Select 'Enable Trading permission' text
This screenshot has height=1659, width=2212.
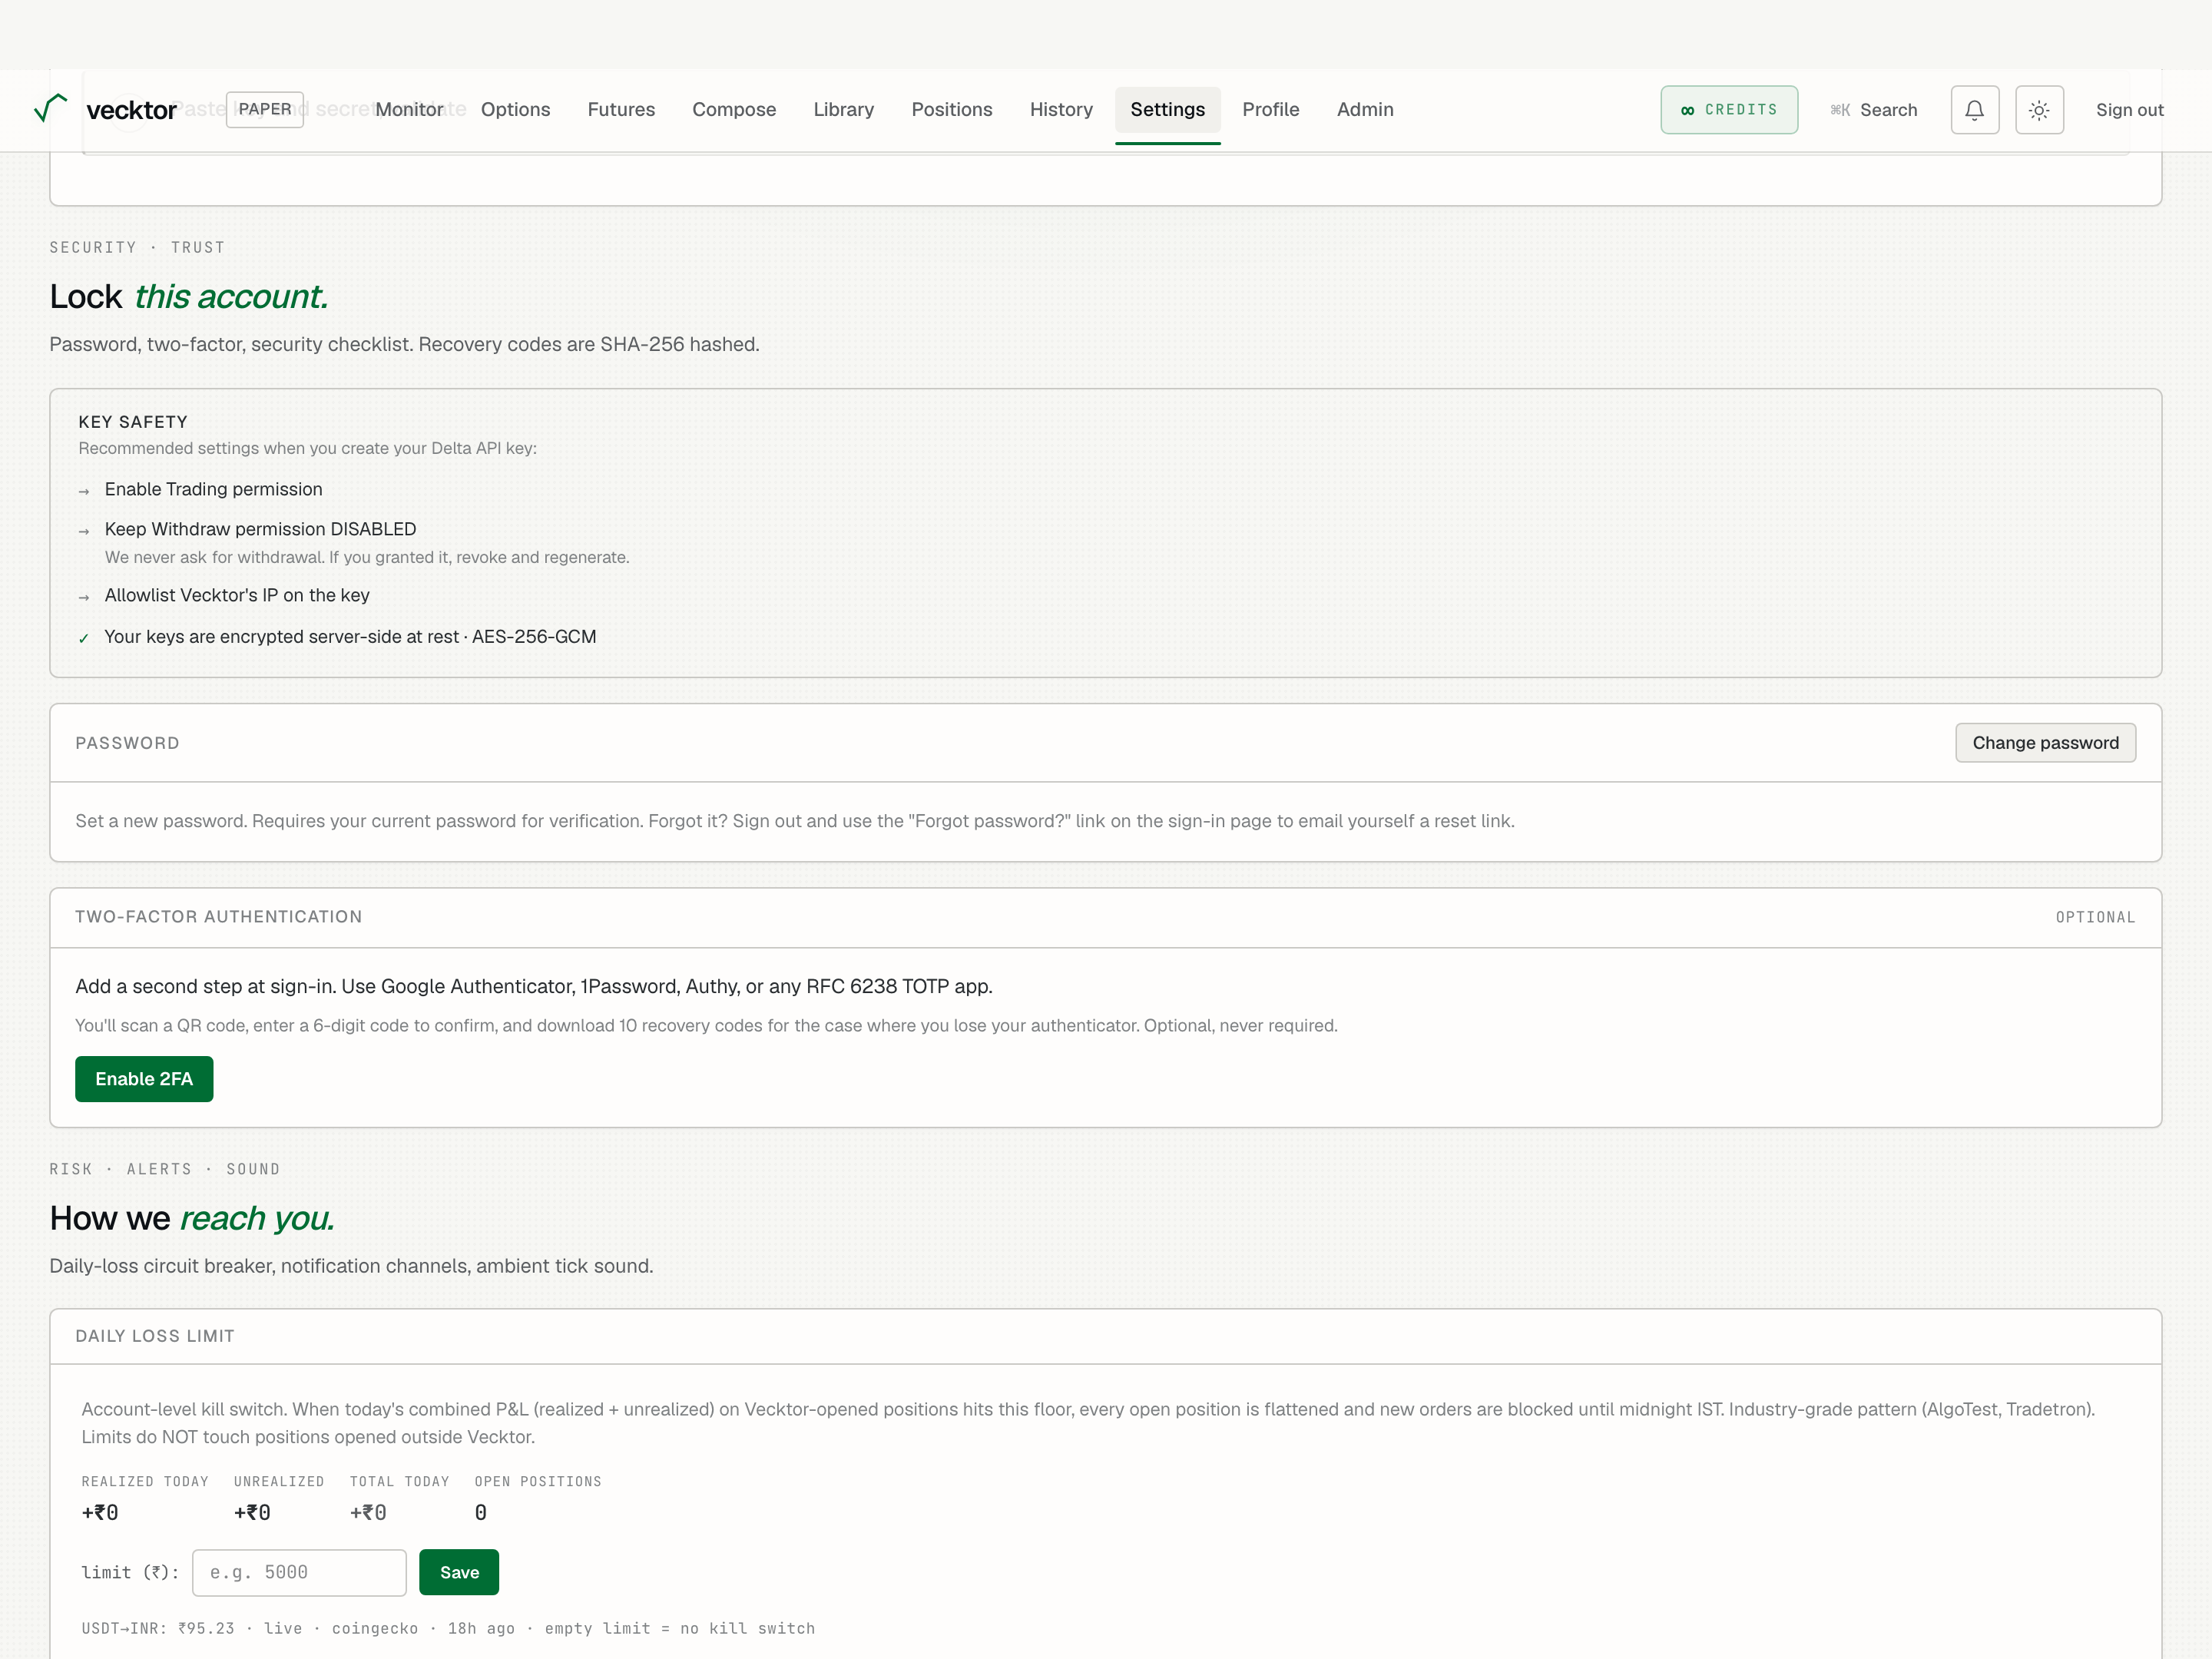[213, 489]
